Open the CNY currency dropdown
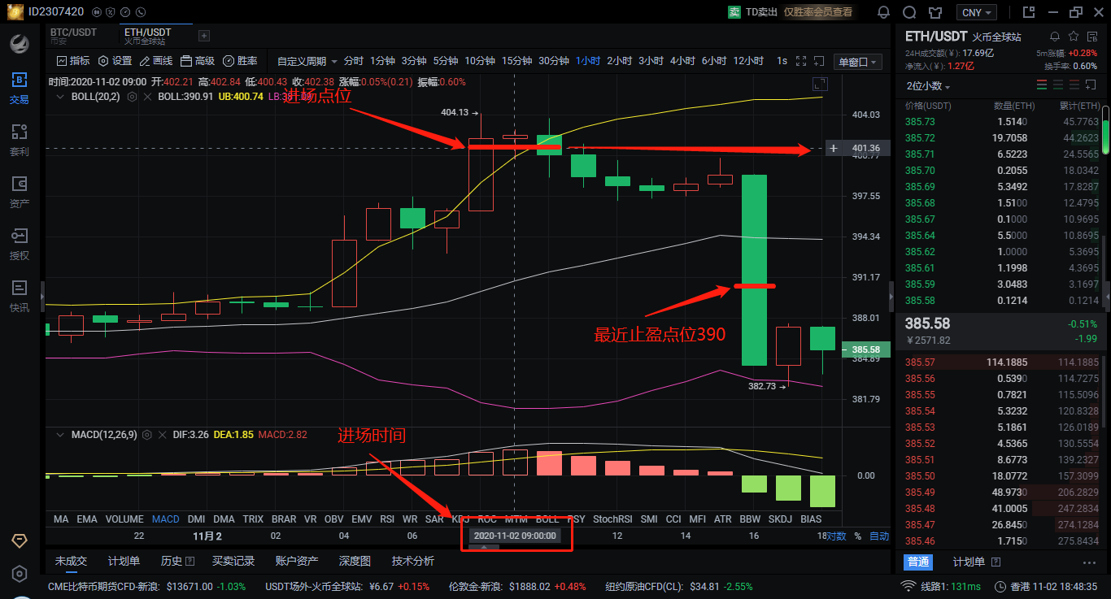This screenshot has height=599, width=1111. (x=977, y=12)
